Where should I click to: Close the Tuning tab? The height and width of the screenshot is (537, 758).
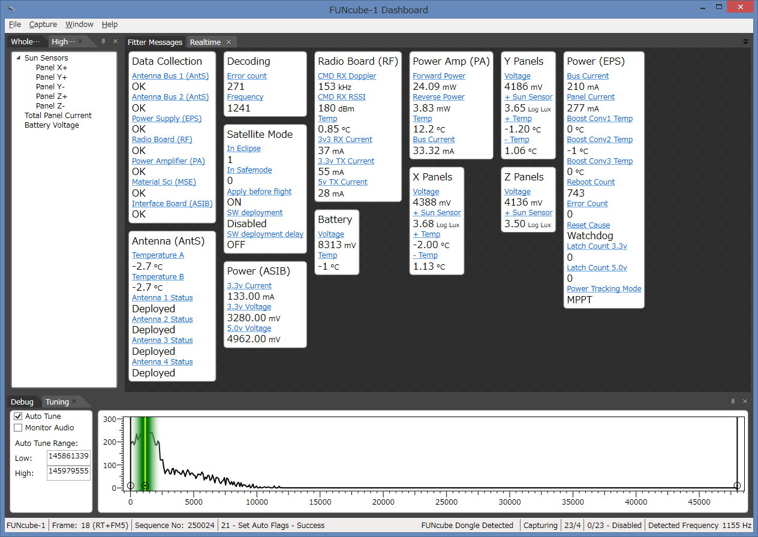pyautogui.click(x=74, y=402)
